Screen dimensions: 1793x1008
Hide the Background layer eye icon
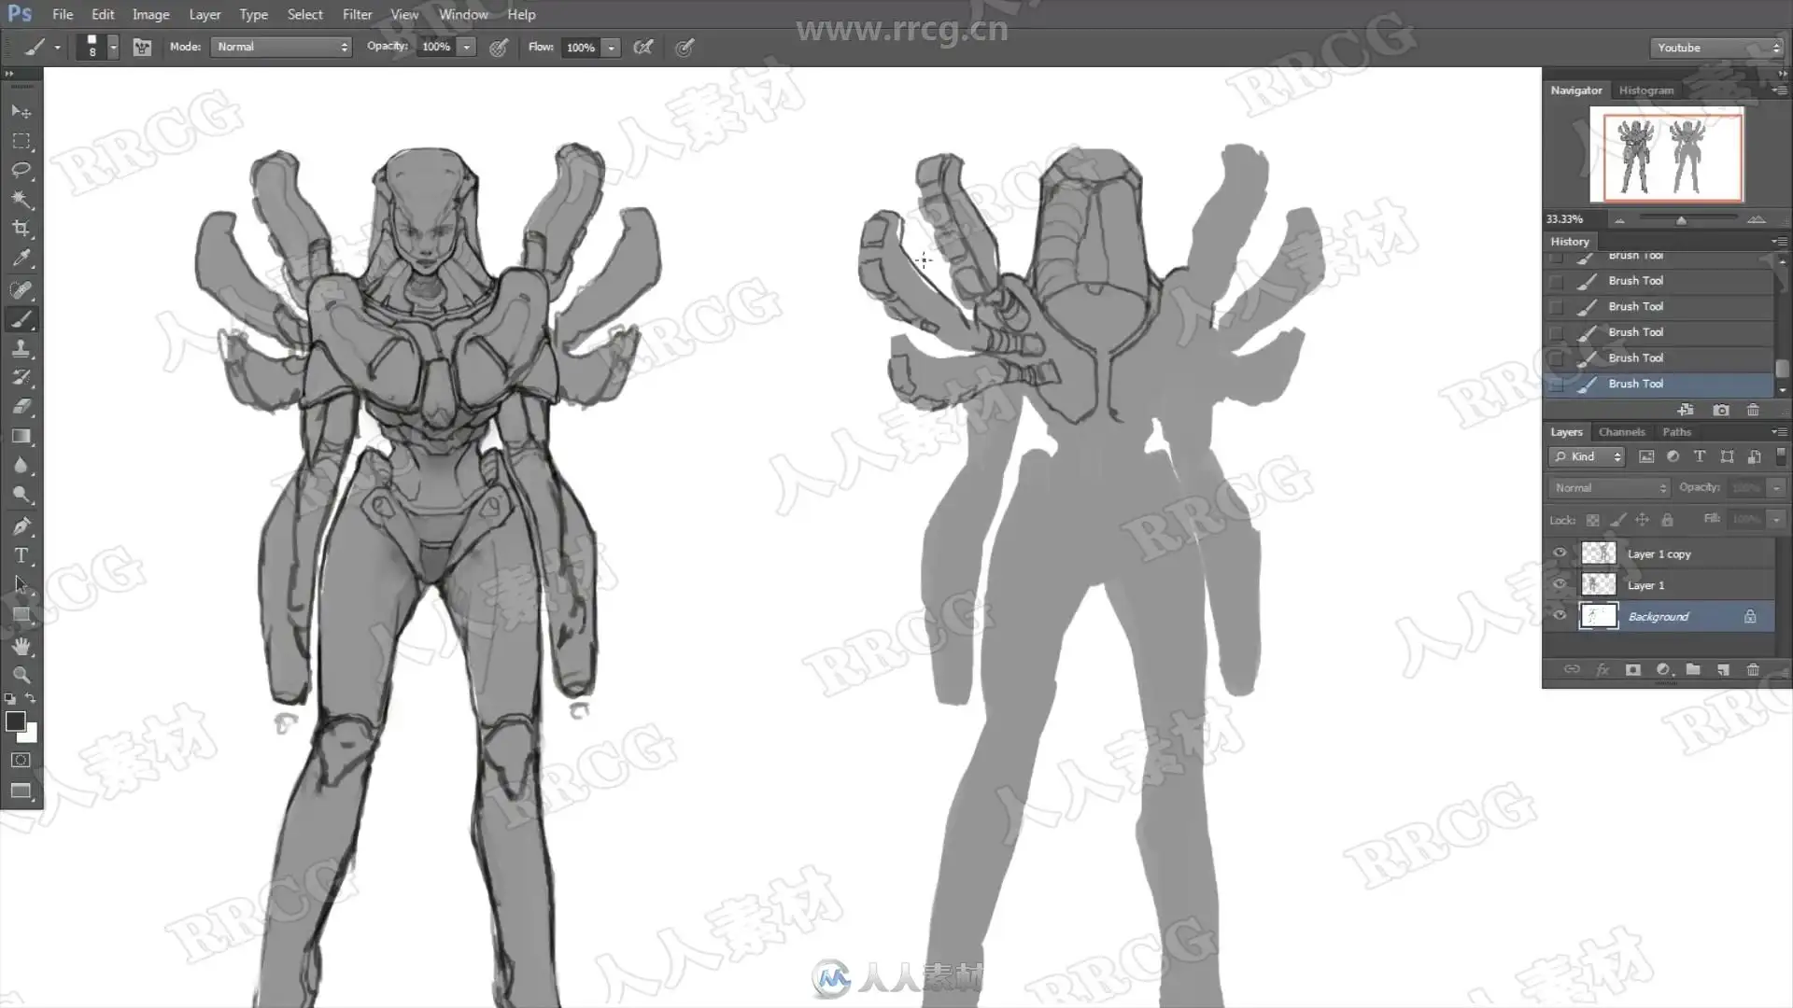point(1560,616)
